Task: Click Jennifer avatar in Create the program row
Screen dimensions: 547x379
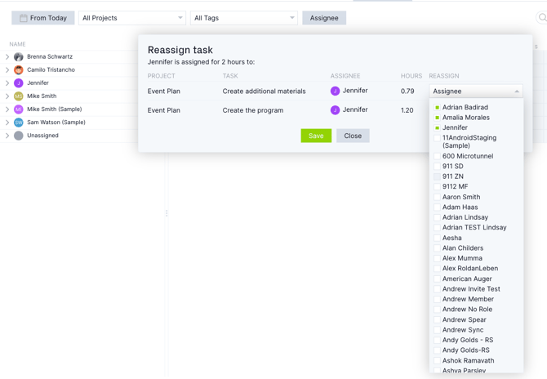Action: (x=335, y=110)
